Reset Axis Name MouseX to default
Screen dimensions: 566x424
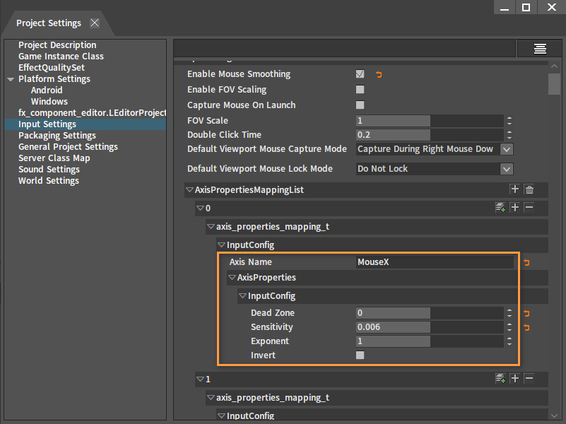pos(525,263)
